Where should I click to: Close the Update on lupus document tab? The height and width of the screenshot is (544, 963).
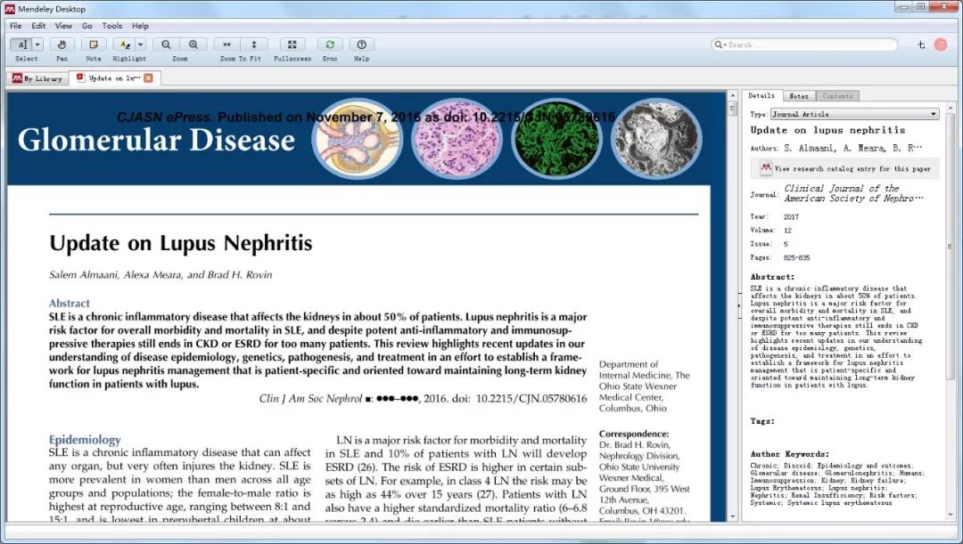click(x=149, y=77)
